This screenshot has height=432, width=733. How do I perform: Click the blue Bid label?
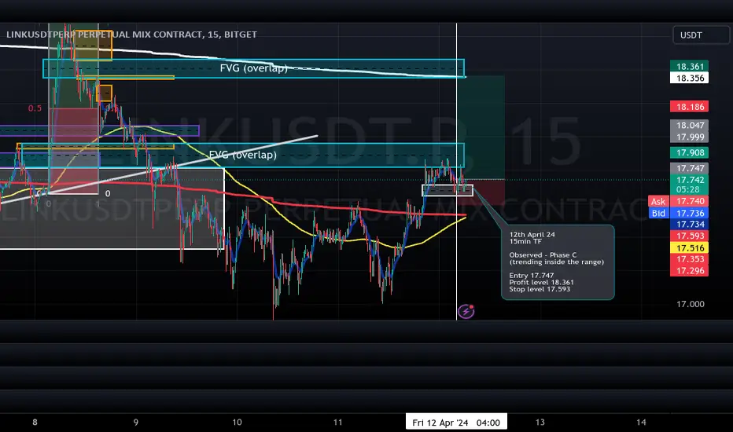[x=658, y=213]
